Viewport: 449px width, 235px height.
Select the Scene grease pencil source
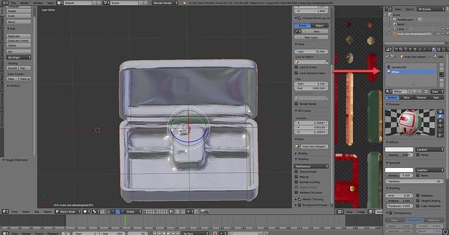click(x=303, y=25)
